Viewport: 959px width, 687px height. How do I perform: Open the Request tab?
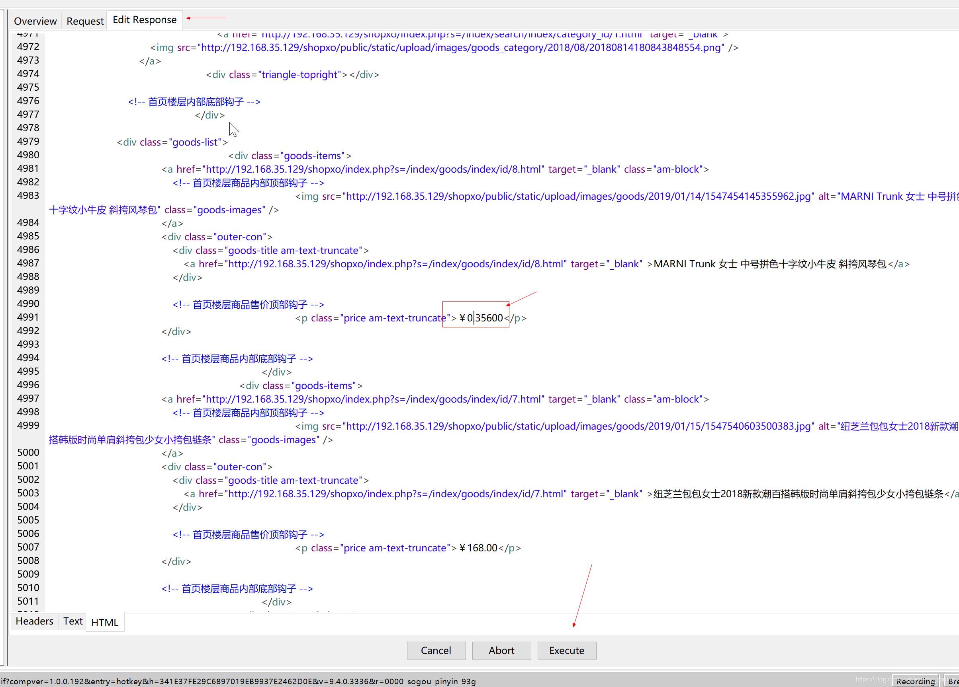[x=84, y=21]
